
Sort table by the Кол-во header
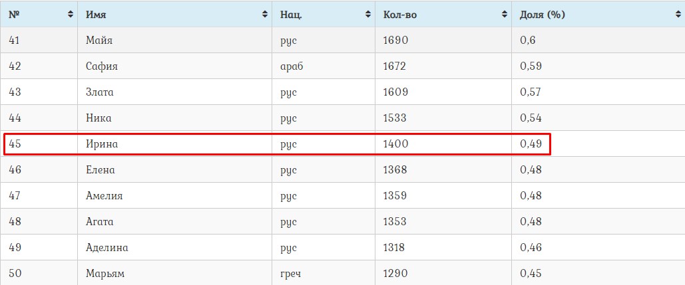pyautogui.click(x=400, y=14)
